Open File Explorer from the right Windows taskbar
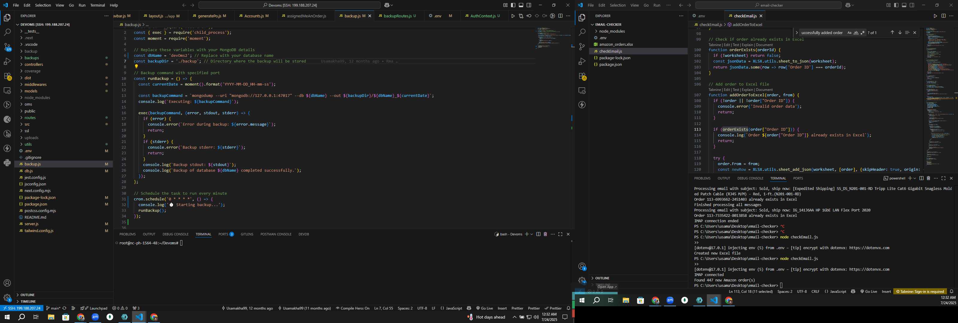 tap(626, 300)
